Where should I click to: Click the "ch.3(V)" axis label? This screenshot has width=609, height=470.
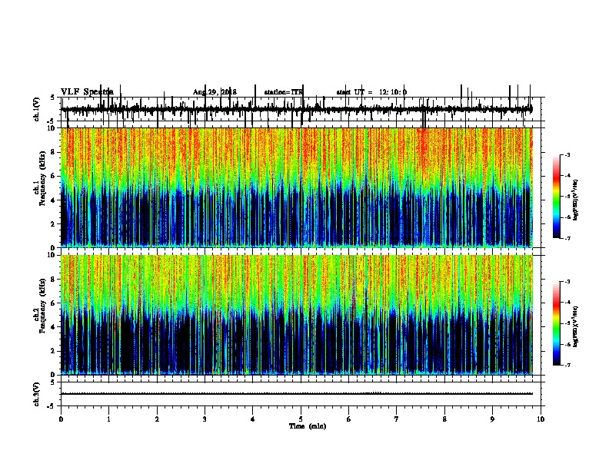pos(36,394)
